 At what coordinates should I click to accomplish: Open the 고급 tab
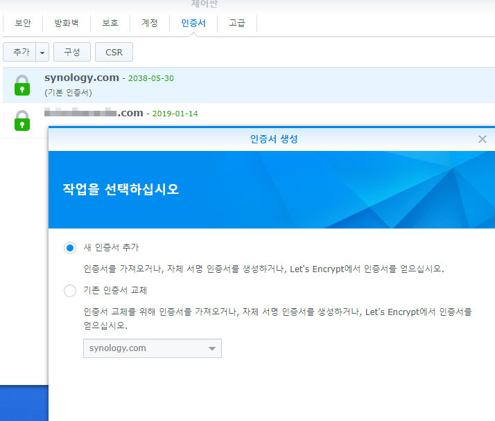point(237,23)
